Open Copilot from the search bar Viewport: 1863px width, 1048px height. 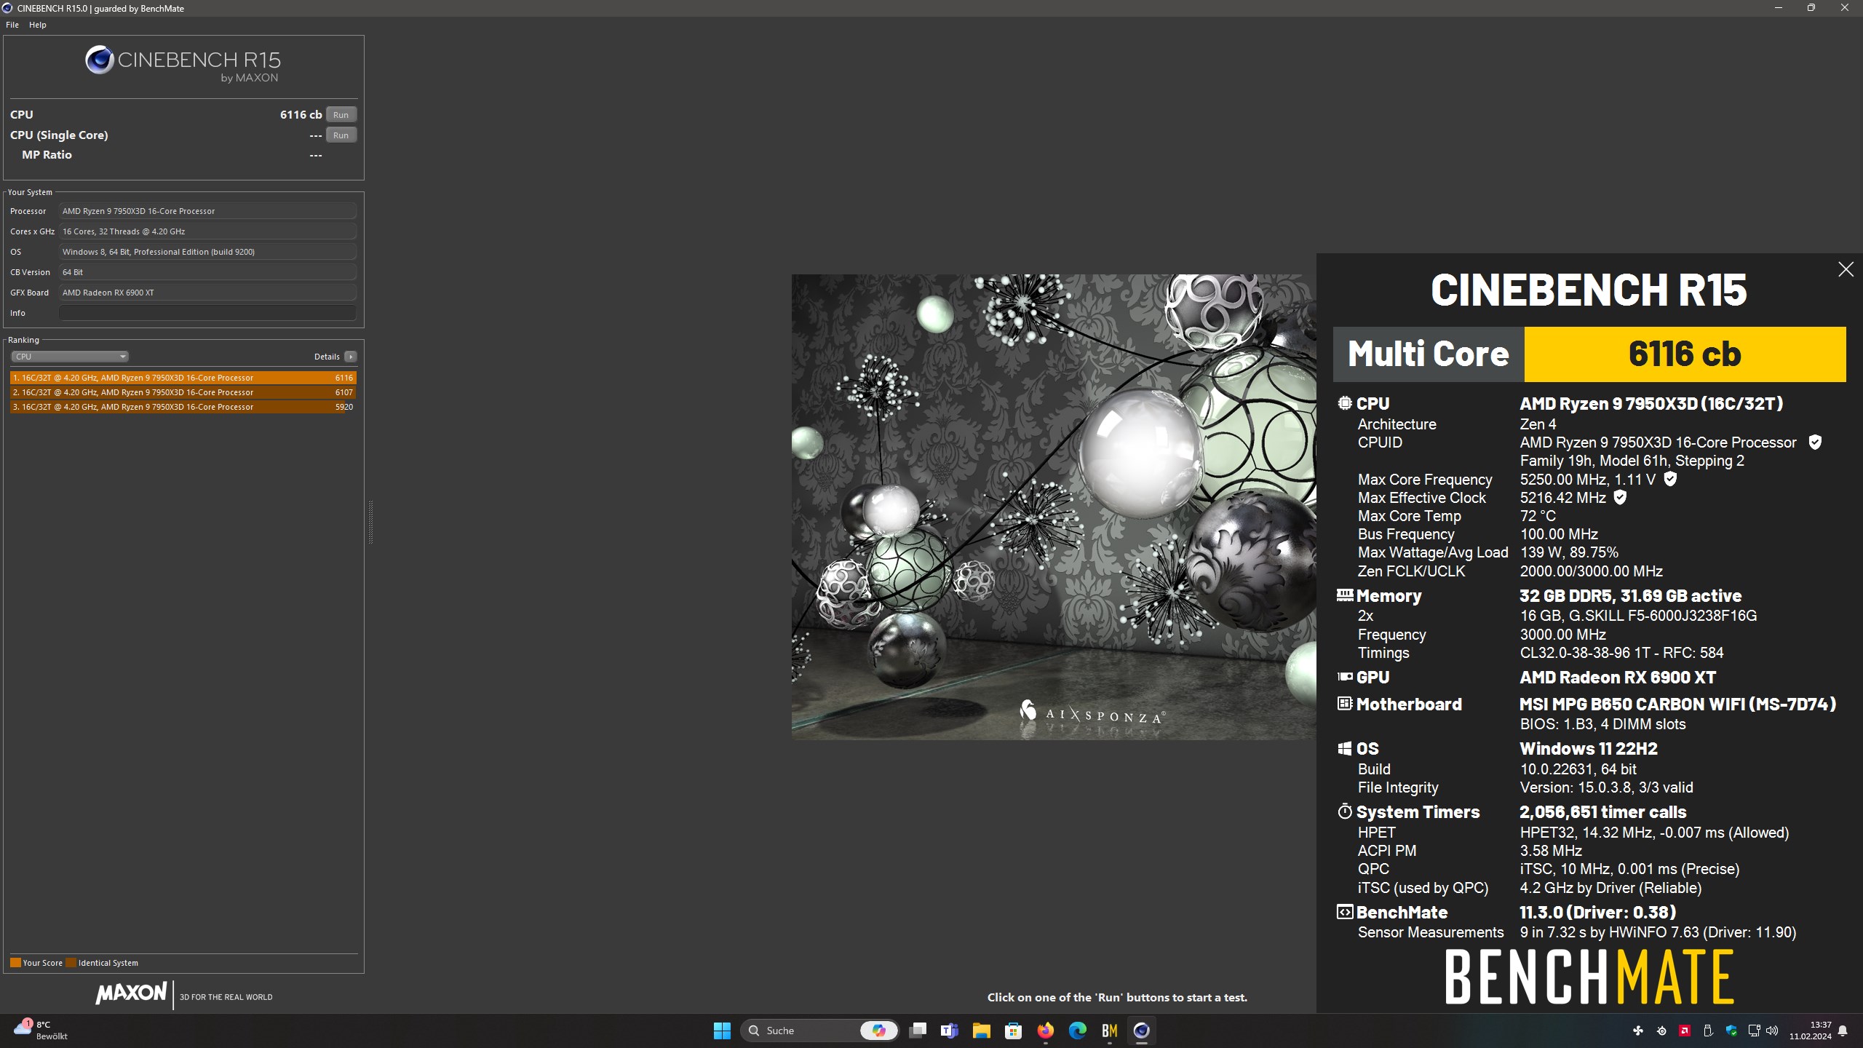click(878, 1031)
